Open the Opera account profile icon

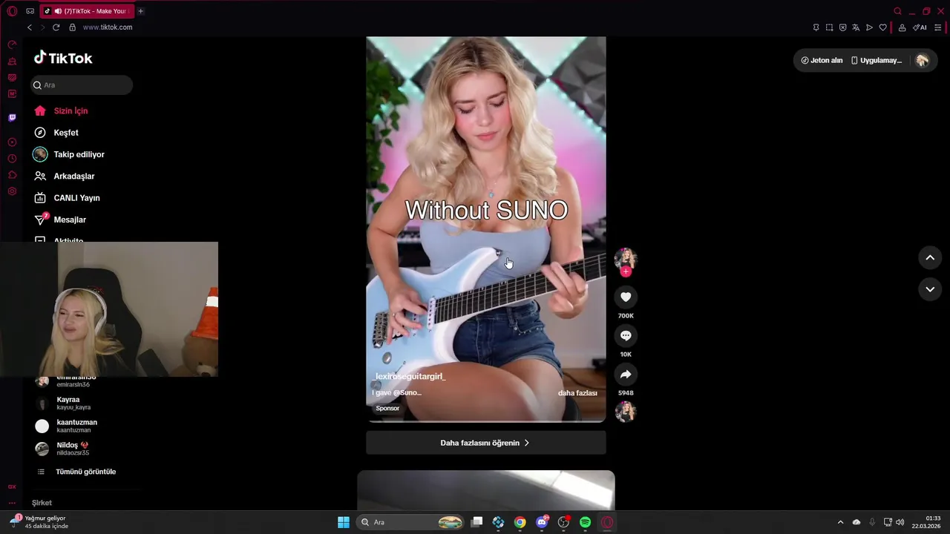tap(902, 27)
